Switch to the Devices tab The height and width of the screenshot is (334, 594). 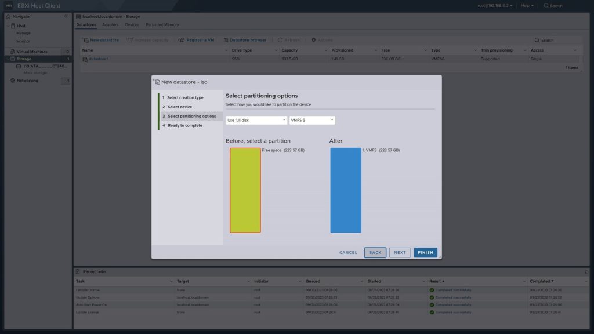[x=132, y=25]
